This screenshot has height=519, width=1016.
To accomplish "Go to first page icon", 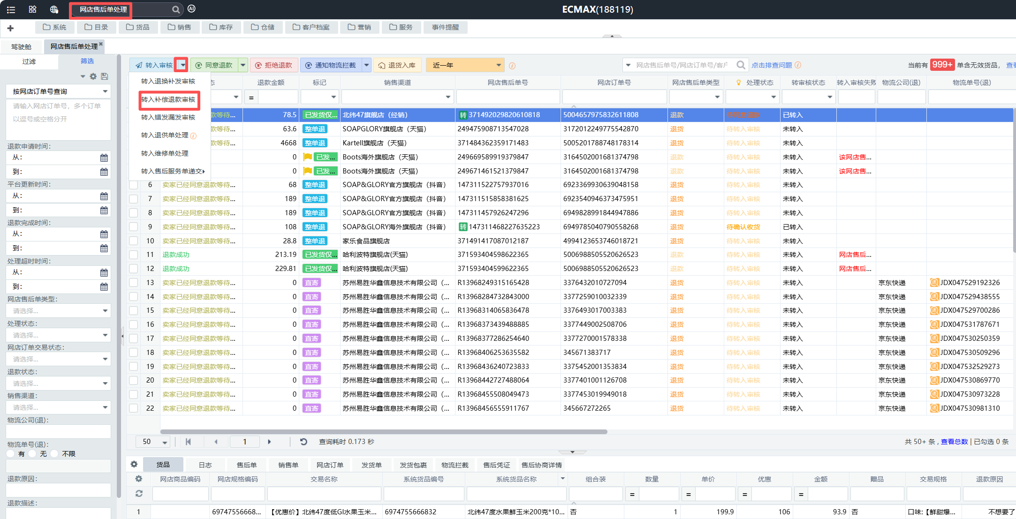I will [189, 442].
